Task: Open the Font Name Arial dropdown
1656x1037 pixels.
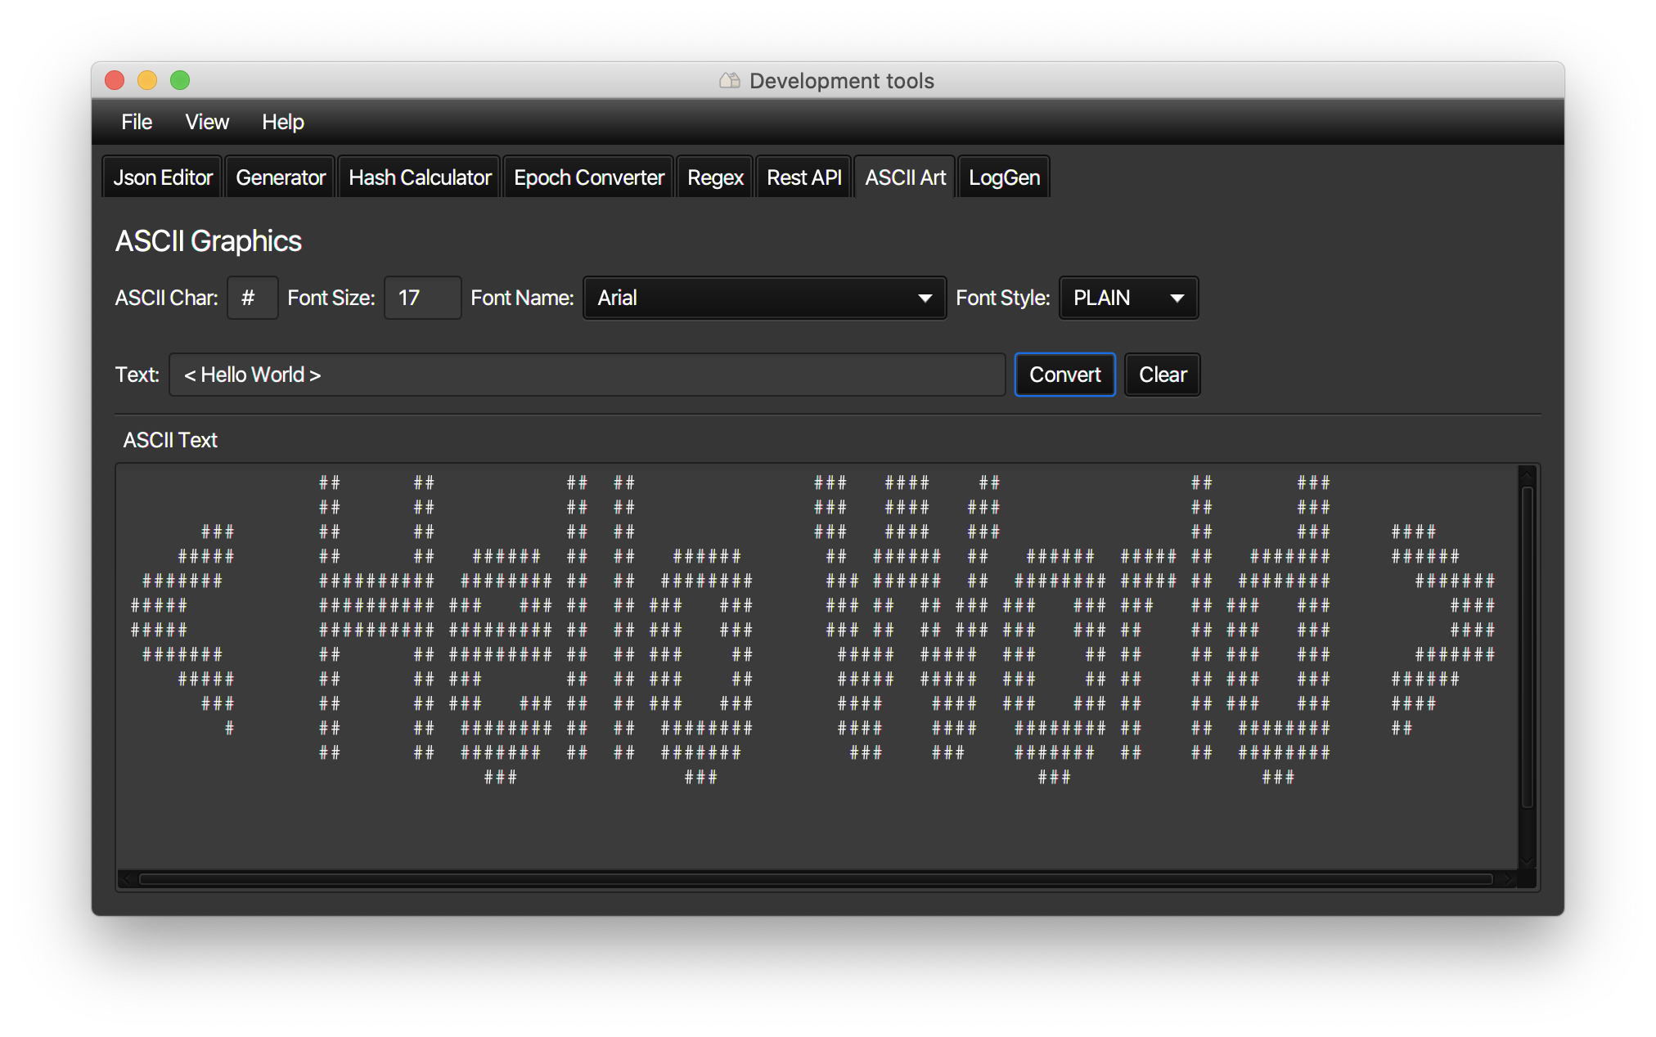Action: (764, 298)
